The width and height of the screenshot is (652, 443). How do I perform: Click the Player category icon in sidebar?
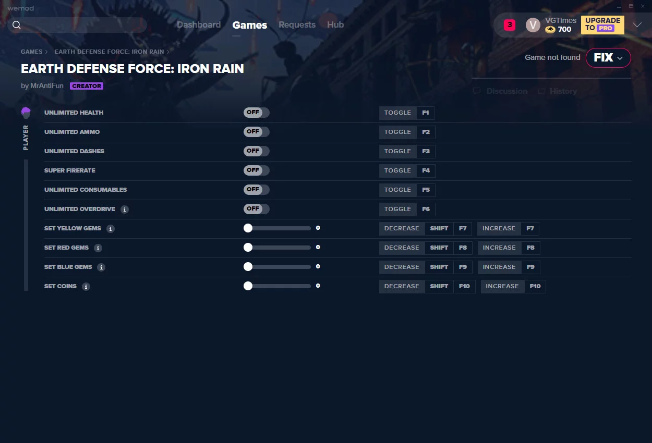coord(26,112)
